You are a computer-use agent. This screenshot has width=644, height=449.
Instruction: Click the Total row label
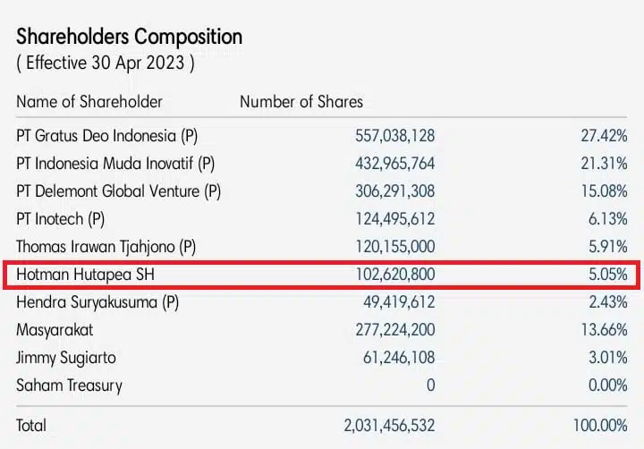pos(31,425)
